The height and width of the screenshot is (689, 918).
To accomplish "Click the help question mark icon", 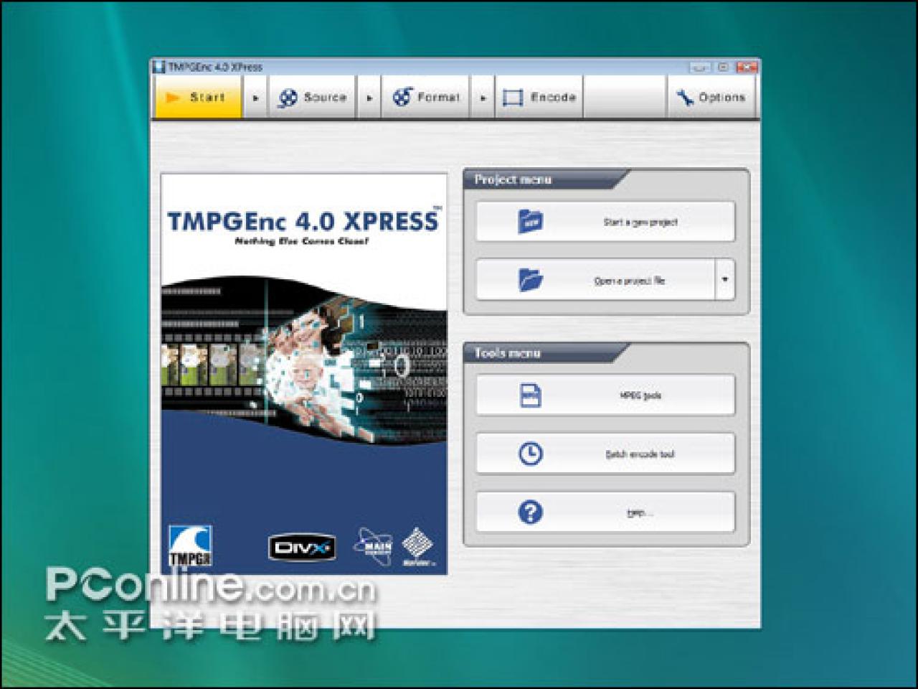I will 531,512.
